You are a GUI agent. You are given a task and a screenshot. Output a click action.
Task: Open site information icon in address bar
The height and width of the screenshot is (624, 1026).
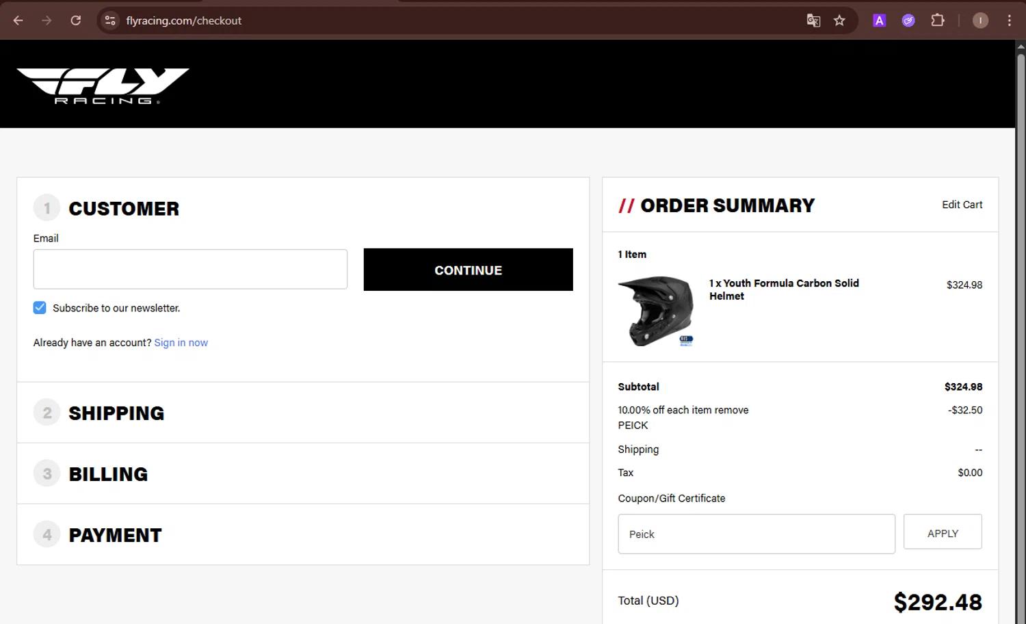[x=110, y=21]
